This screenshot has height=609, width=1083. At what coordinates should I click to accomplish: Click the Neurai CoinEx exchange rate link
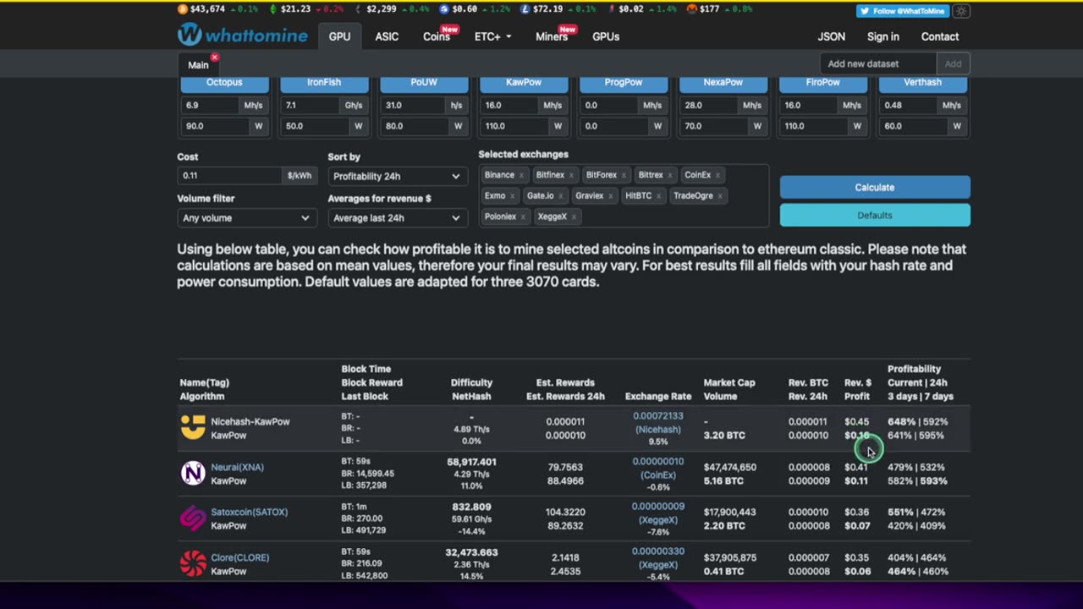click(x=657, y=469)
